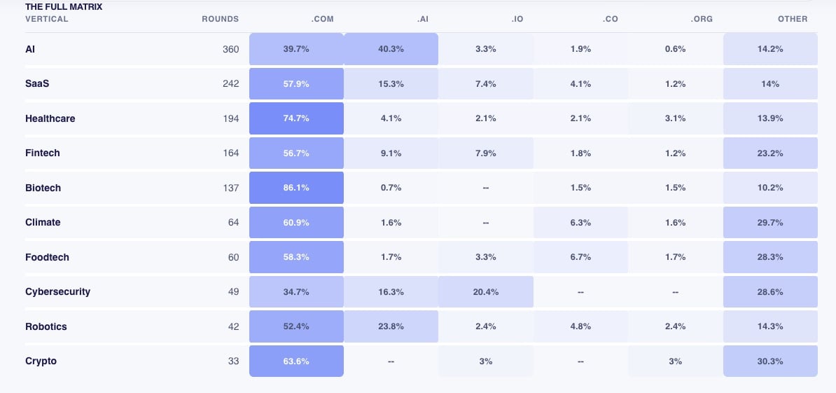Click the .ORG column header
The height and width of the screenshot is (393, 836).
(702, 19)
